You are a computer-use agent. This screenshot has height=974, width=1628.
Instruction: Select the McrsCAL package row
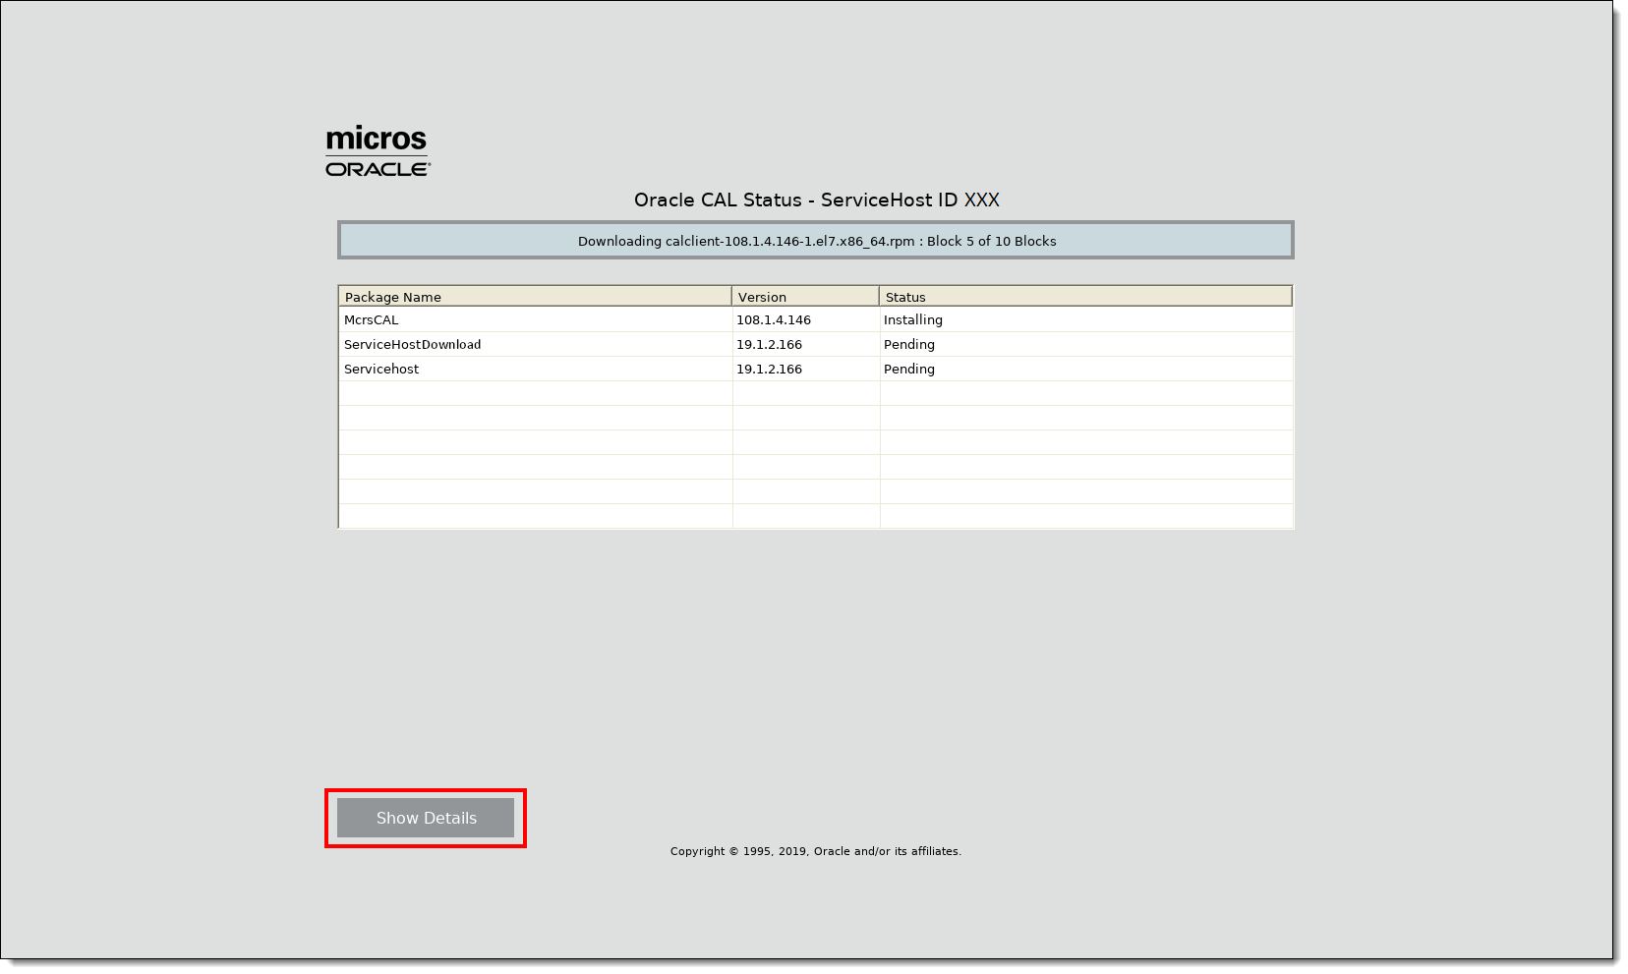tap(372, 320)
